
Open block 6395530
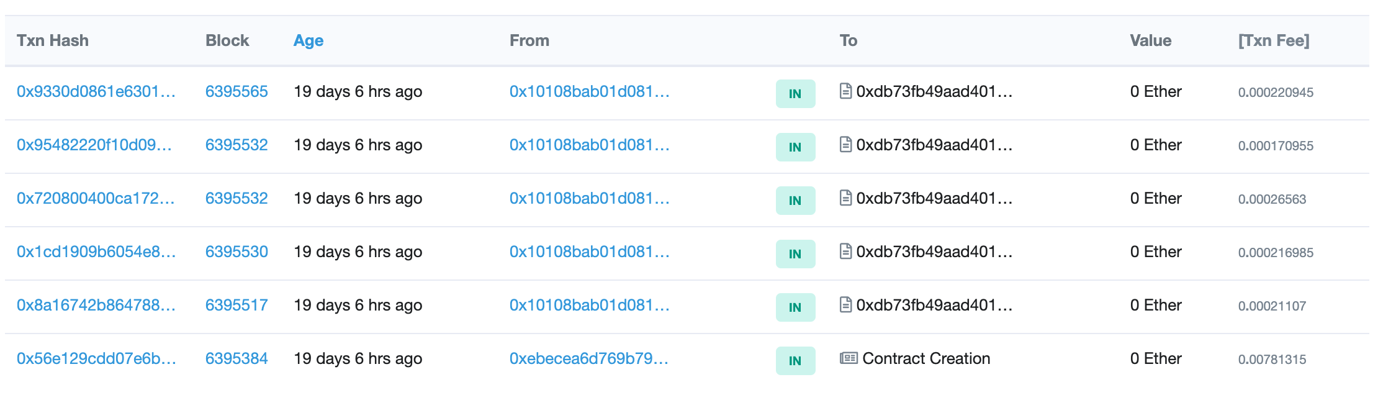tap(236, 252)
